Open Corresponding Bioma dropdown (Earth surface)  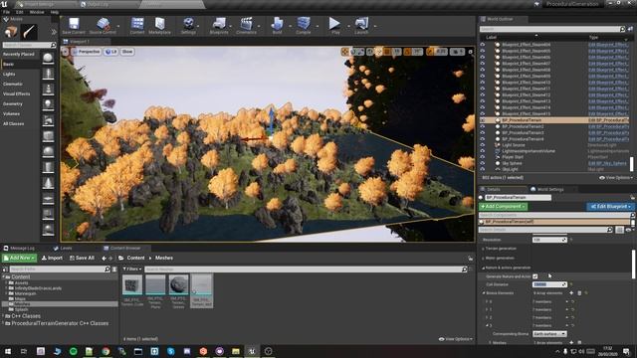549,334
